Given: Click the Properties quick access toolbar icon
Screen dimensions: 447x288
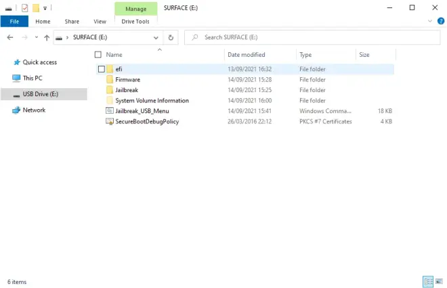Looking at the screenshot, I should click(25, 8).
